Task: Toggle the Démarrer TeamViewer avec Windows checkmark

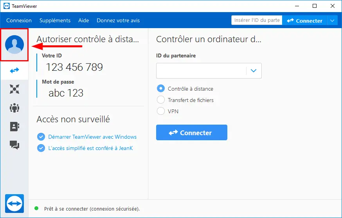Action: [x=41, y=137]
